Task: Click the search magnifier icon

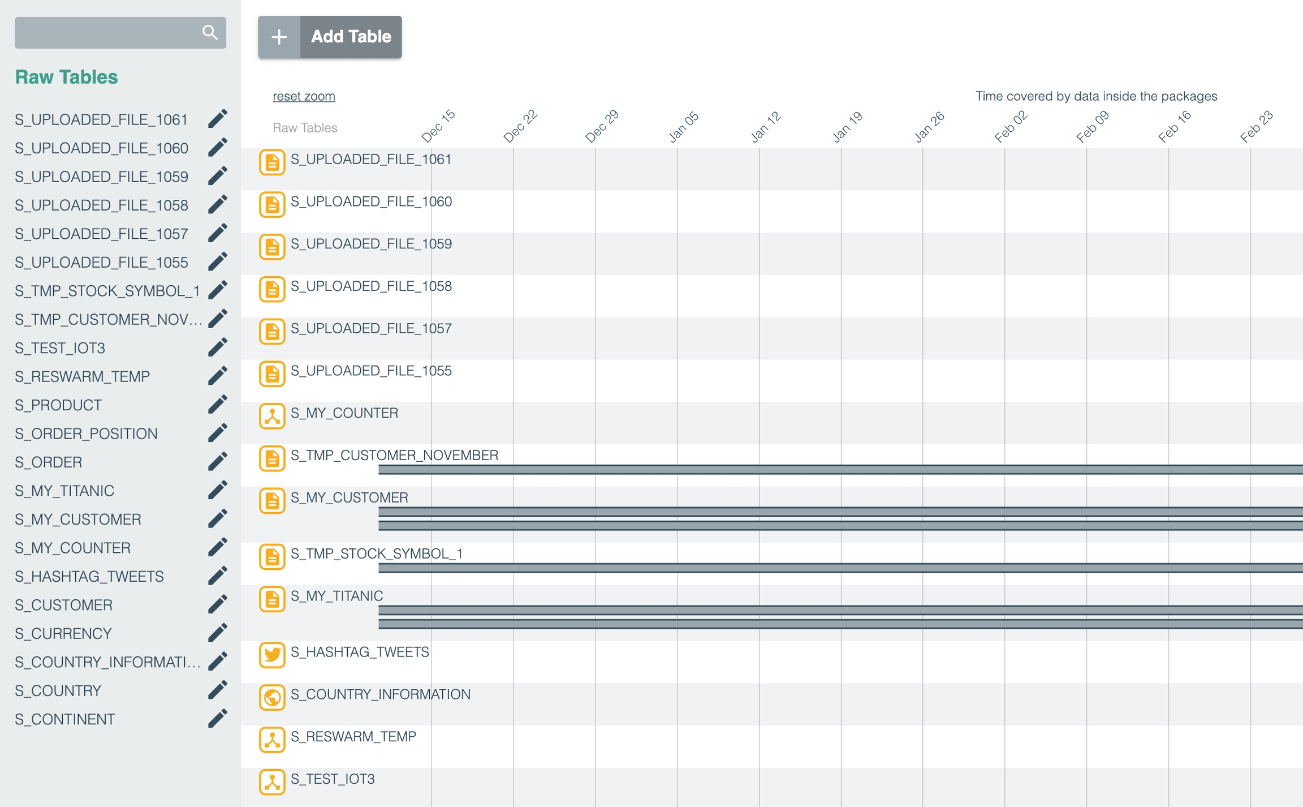Action: click(210, 32)
